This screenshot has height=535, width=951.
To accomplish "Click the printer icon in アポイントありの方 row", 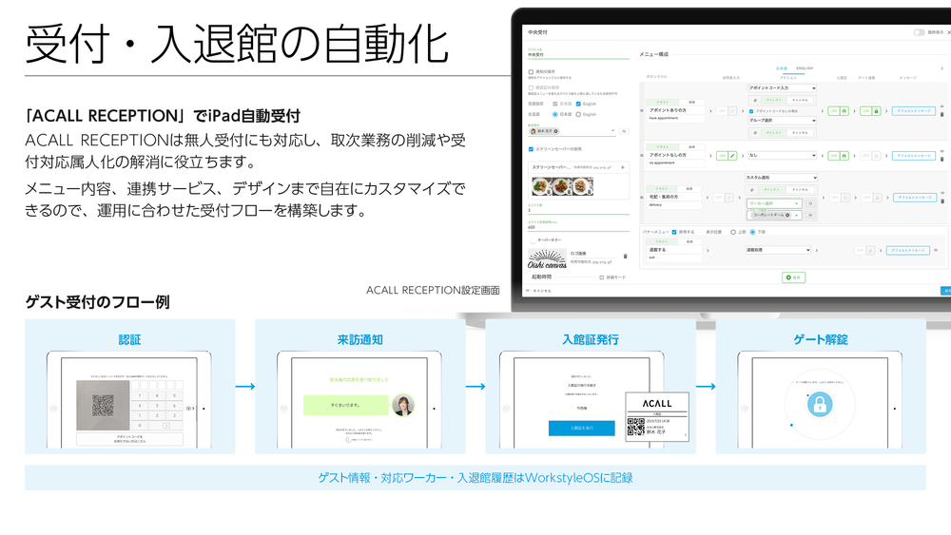I will pyautogui.click(x=844, y=111).
